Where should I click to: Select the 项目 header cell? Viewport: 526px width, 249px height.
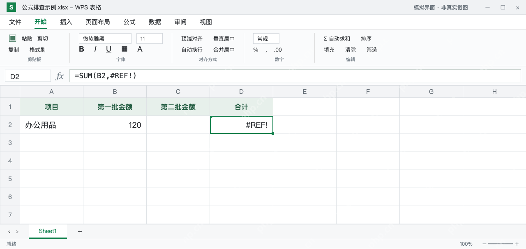tap(52, 107)
